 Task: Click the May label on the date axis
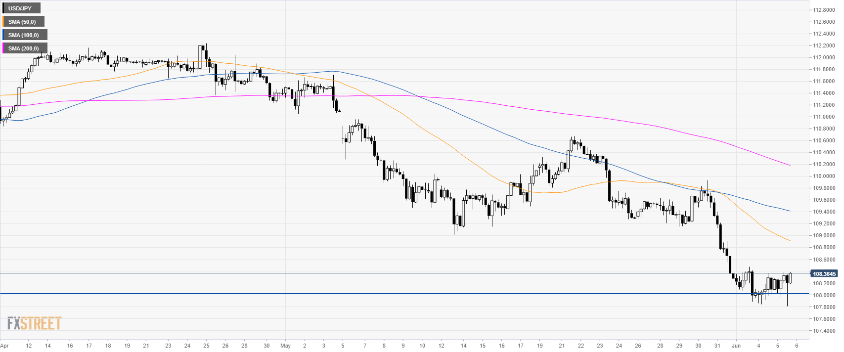pos(286,346)
